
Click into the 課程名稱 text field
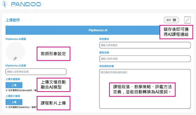coord(145,59)
